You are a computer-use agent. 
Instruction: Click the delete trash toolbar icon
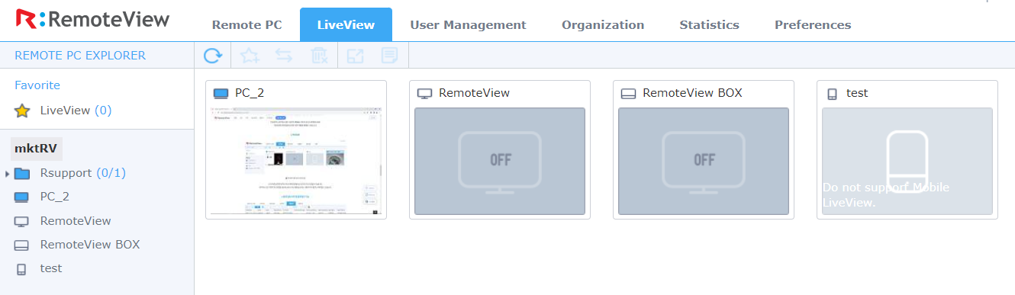pos(320,55)
